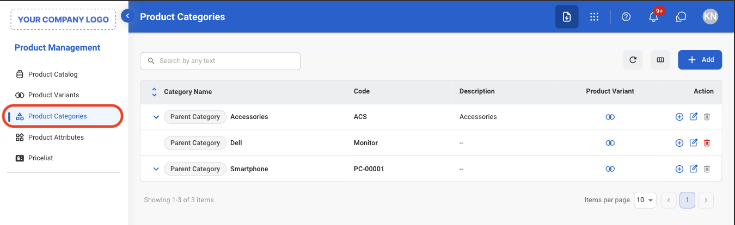Viewport: 735px width, 225px height.
Task: Click the Parent Category tag on Smartphone row
Action: pos(195,169)
